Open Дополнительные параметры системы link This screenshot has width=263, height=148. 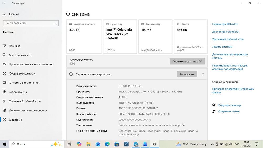click(230, 56)
